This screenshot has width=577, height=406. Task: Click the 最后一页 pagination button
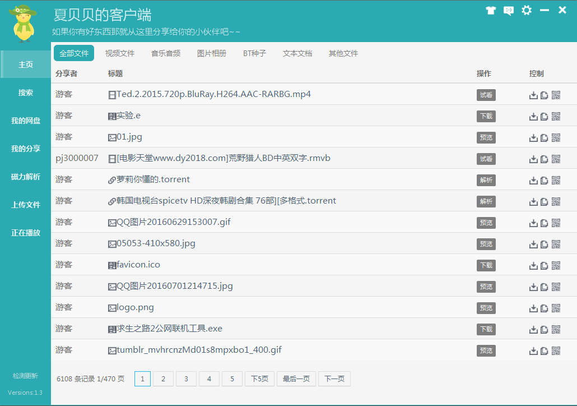[296, 379]
